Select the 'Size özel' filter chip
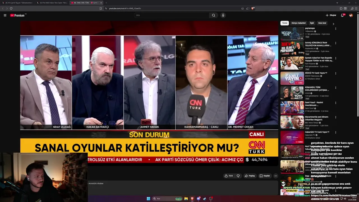359x202 pixels. coord(322,23)
